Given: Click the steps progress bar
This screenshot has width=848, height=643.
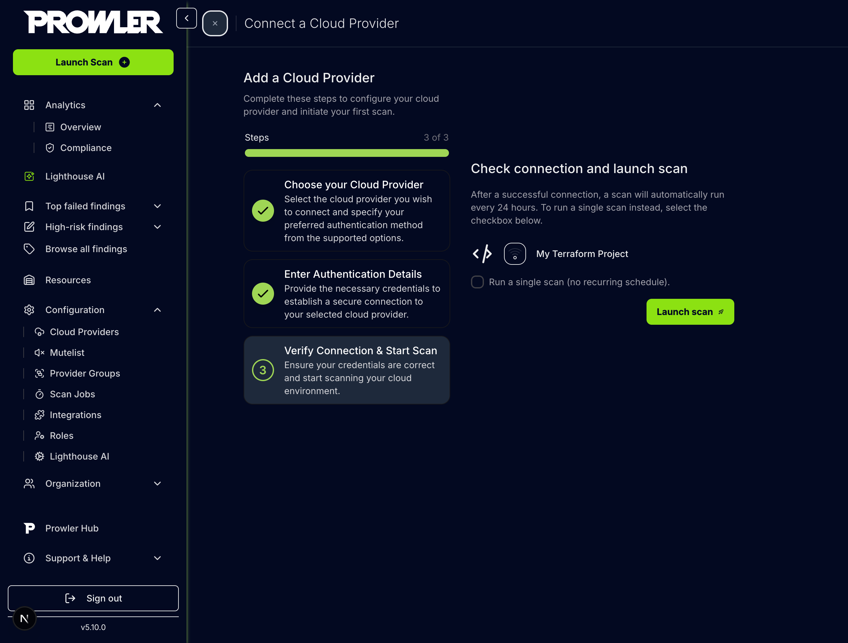Looking at the screenshot, I should click(x=346, y=153).
